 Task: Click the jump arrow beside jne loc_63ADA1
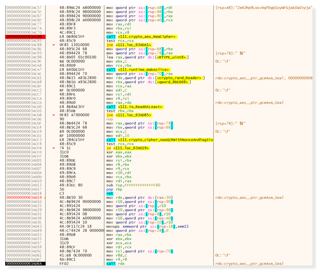click(x=54, y=45)
